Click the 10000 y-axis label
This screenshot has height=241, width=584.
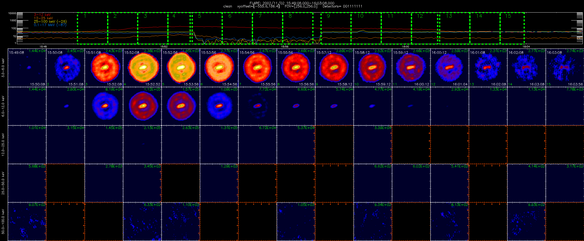tap(12, 13)
